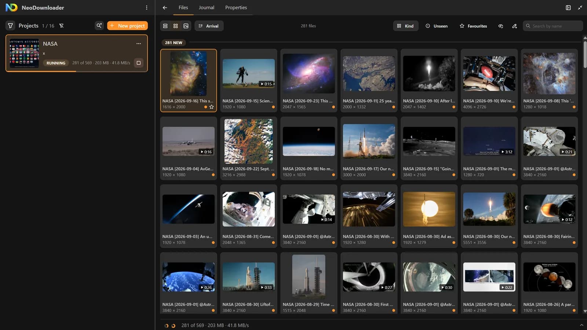Image resolution: width=587 pixels, height=330 pixels.
Task: Toggle the Unseen filter
Action: point(437,26)
